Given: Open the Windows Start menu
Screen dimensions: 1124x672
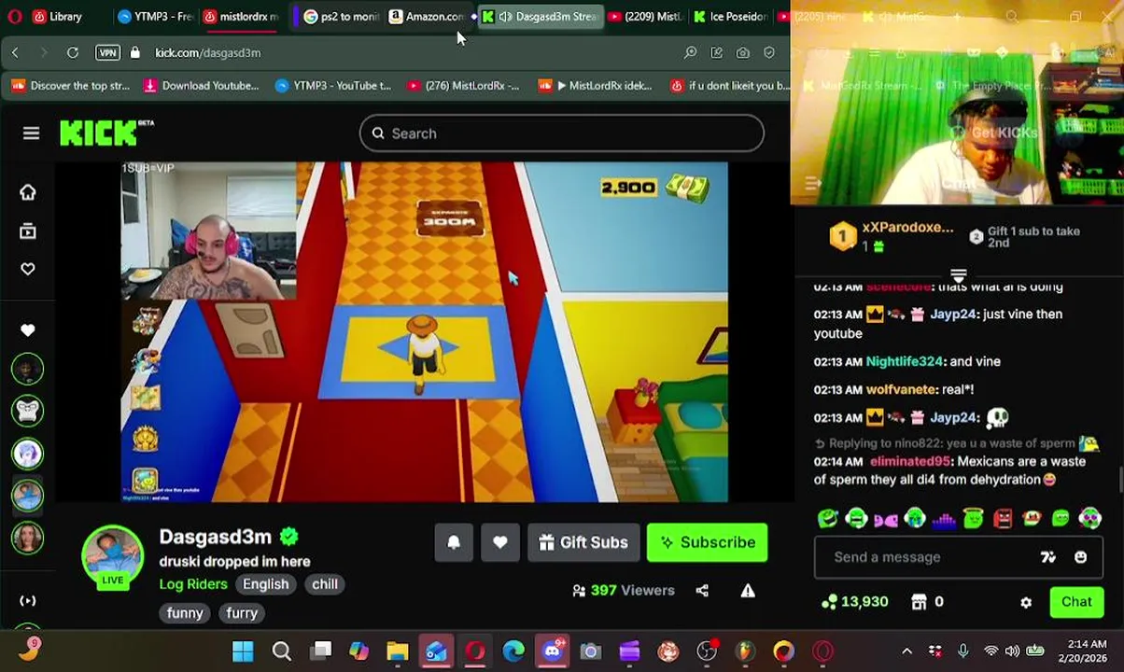Looking at the screenshot, I should pos(243,651).
